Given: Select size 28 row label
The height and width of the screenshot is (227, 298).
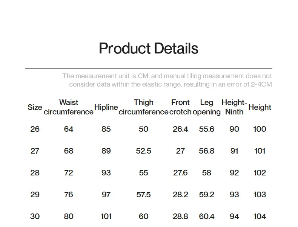Looking at the screenshot, I should [x=35, y=173].
